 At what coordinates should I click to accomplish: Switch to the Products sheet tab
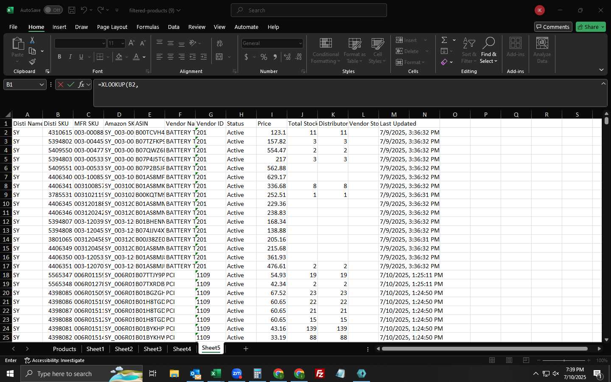[x=64, y=349]
